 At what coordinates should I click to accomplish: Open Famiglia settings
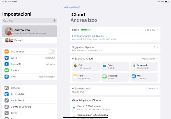[x=29, y=40]
